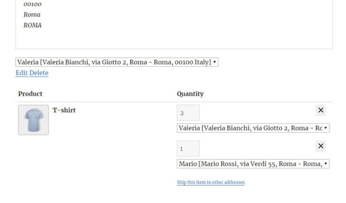Click the T-shirt product name
346x203 pixels.
(x=64, y=110)
